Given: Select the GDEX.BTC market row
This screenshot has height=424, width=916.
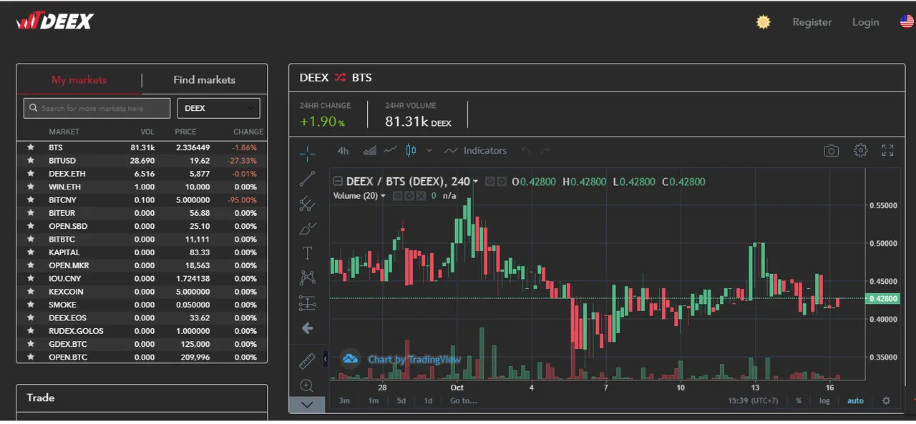Looking at the screenshot, I should 142,344.
